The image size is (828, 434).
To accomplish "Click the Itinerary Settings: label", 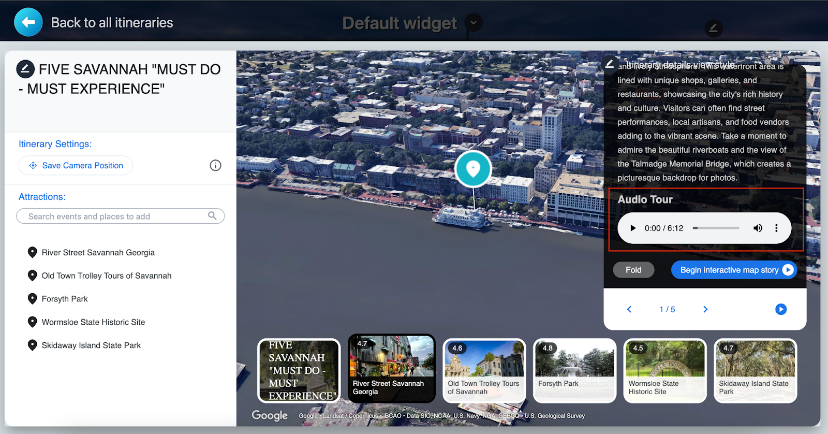I will tap(55, 144).
